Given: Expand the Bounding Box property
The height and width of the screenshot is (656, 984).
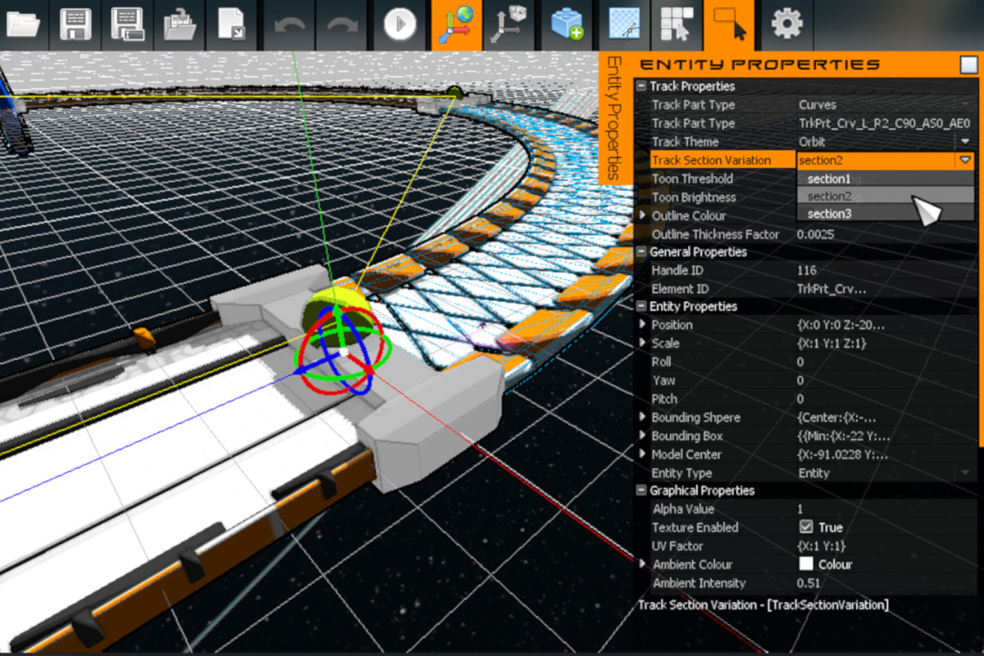Looking at the screenshot, I should tap(642, 436).
